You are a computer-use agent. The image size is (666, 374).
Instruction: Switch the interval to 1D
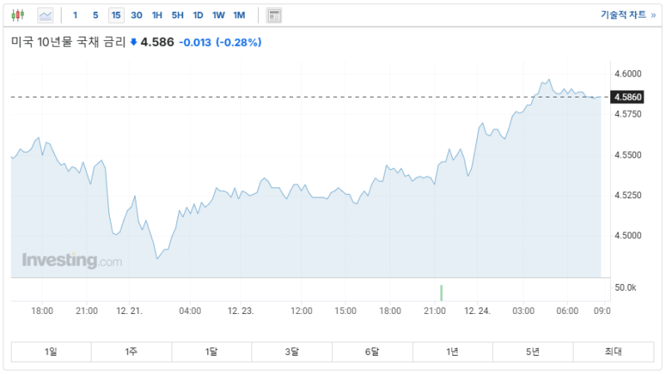[x=198, y=15]
